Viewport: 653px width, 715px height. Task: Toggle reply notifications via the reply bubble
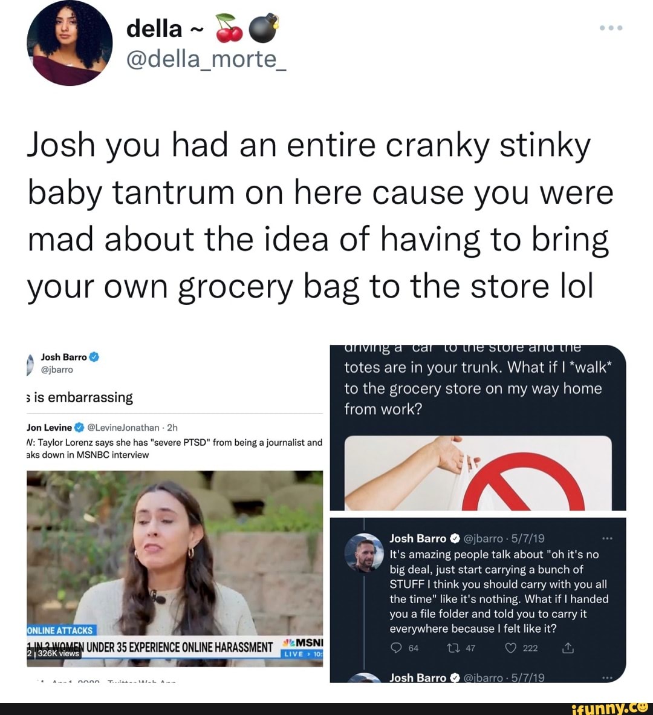click(x=397, y=648)
